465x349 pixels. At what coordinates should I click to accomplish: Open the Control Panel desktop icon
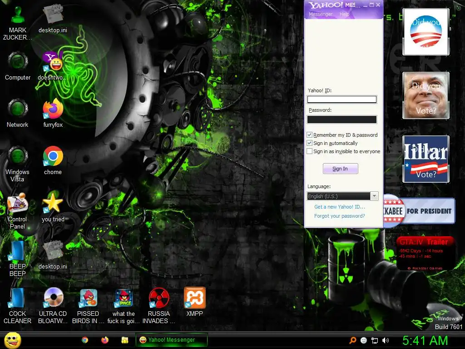tap(18, 211)
